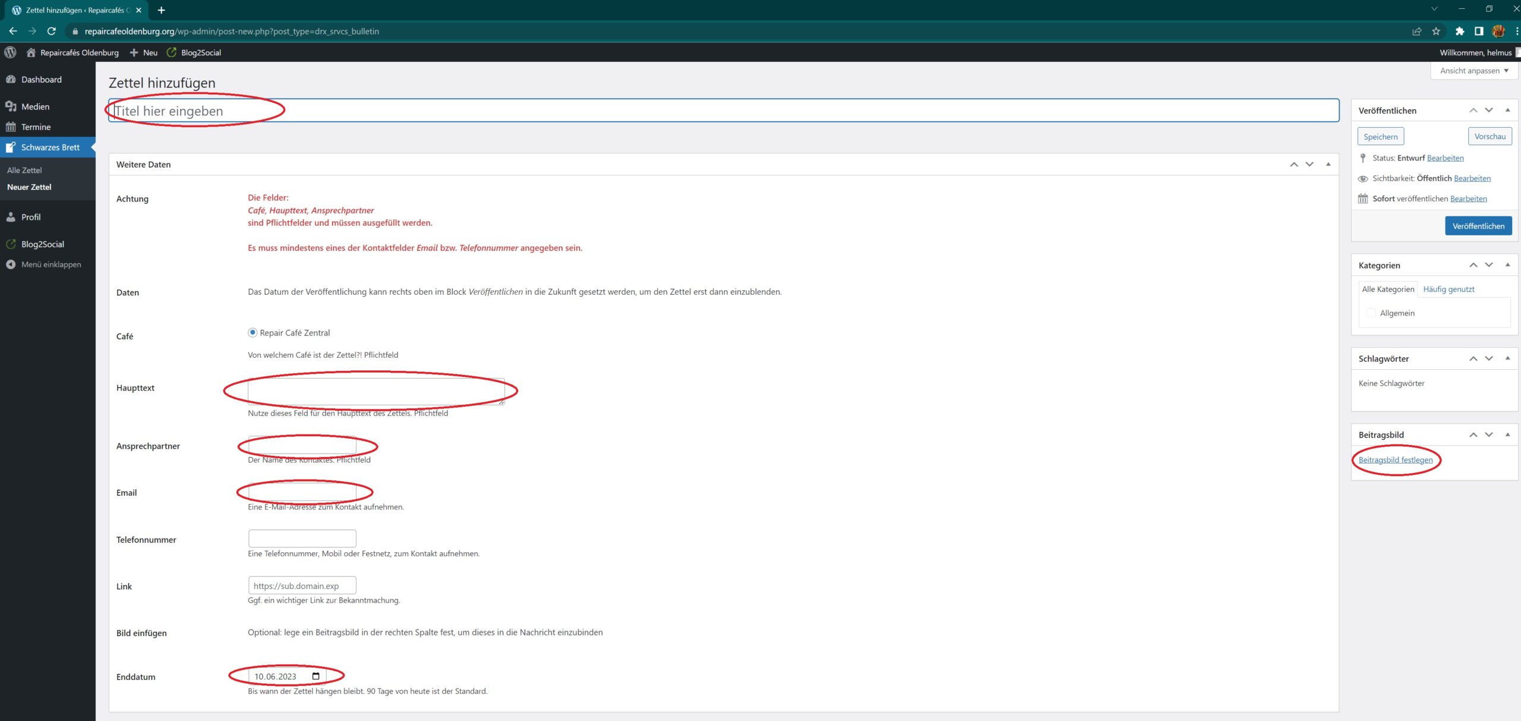This screenshot has height=721, width=1521.
Task: Open the calendar picker in the Enddatum field
Action: click(315, 676)
